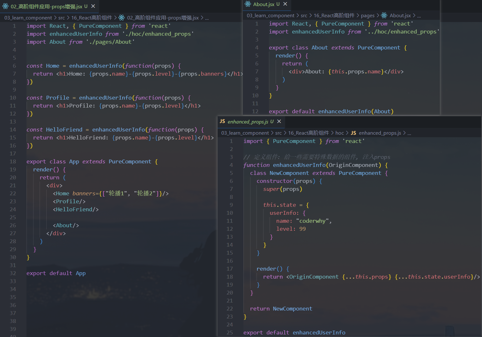Click the '<Home banners=' JSX line
This screenshot has width=482, height=337.
tap(111, 193)
